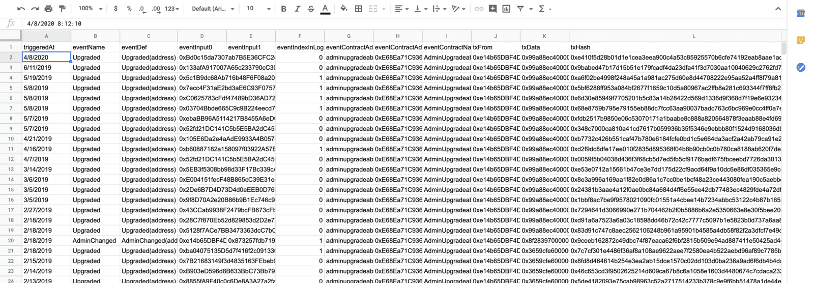Click the insert comment icon
This screenshot has height=283, width=814.
492,9
